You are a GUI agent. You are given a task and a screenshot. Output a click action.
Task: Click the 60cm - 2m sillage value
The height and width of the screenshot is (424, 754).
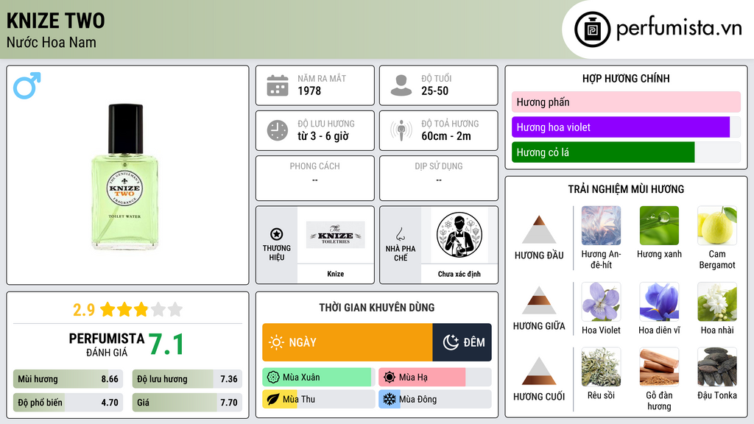pos(446,136)
